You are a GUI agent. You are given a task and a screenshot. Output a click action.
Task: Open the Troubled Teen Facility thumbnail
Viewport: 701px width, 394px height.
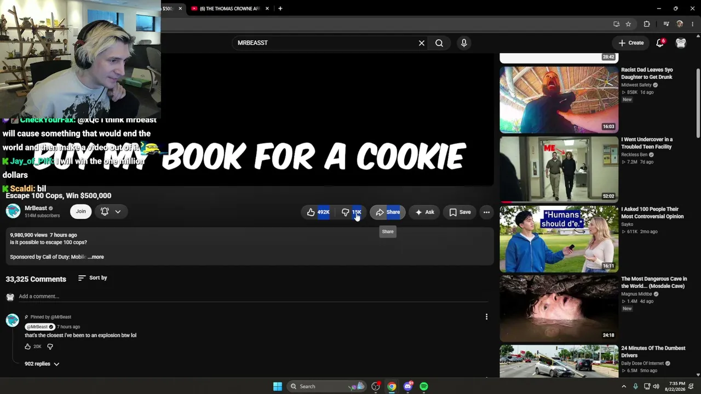click(559, 169)
